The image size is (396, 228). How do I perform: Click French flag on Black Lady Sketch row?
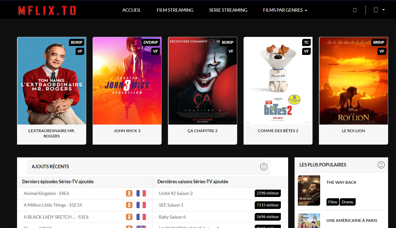(x=141, y=217)
